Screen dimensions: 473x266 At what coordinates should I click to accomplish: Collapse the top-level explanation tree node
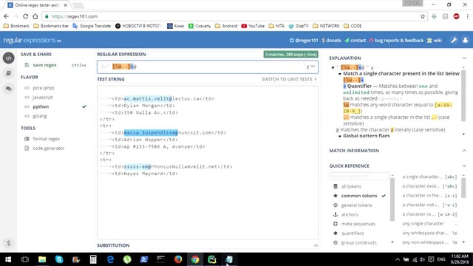333,67
